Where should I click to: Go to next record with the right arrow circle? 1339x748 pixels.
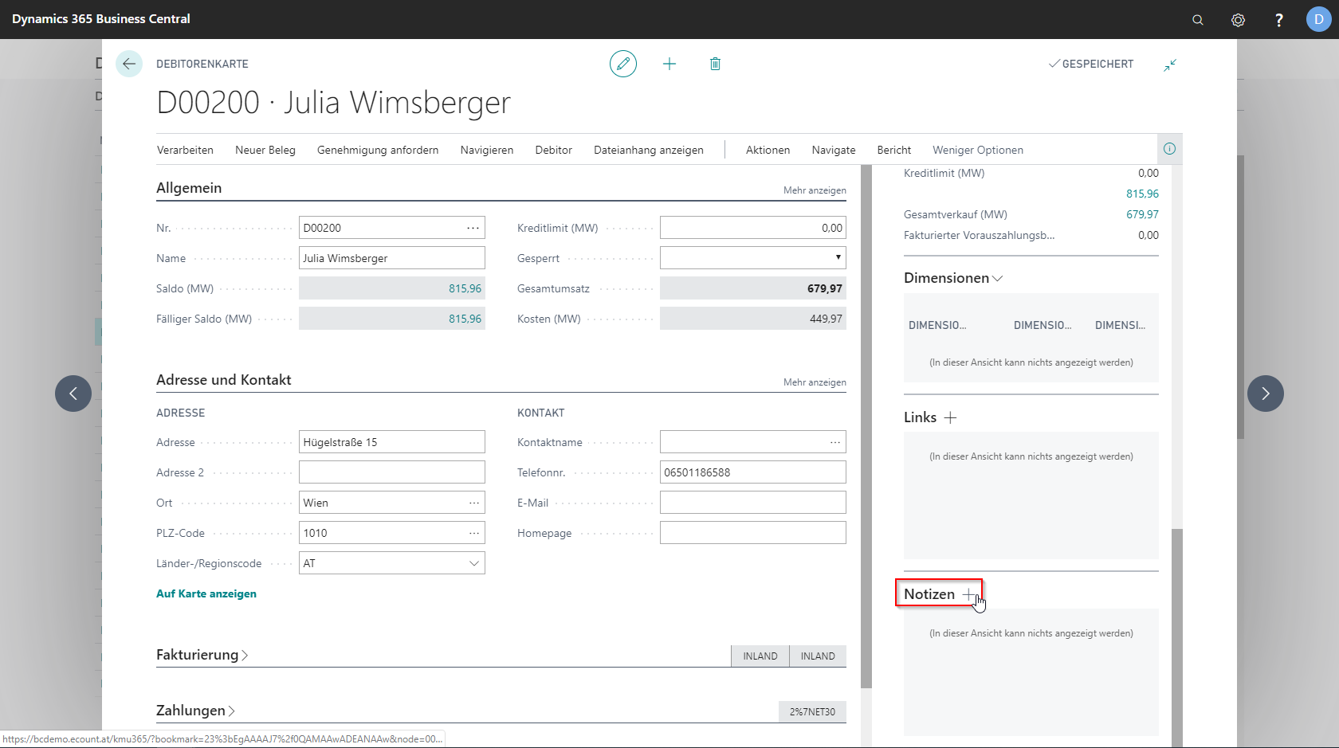click(1266, 394)
